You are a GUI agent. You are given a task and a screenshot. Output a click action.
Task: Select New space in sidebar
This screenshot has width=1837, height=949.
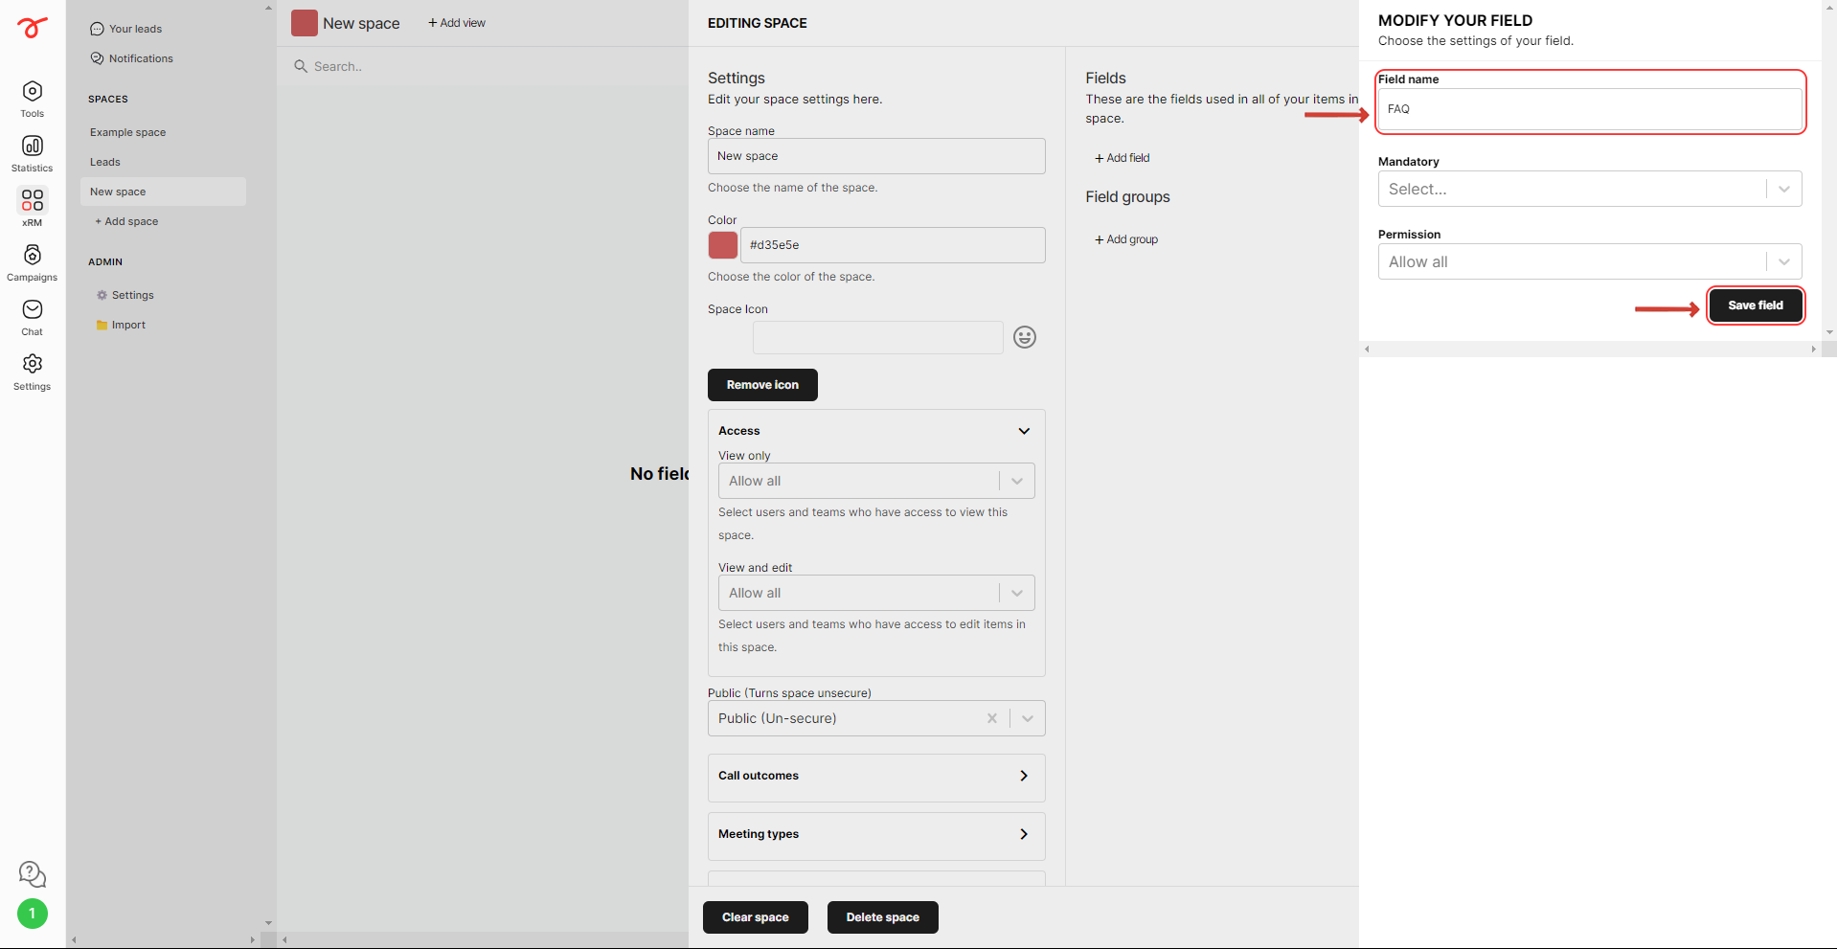(163, 192)
